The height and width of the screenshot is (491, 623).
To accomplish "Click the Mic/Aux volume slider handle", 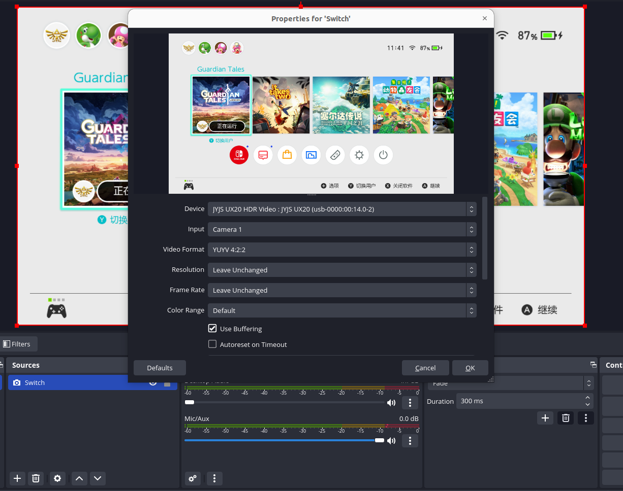I will click(x=380, y=440).
